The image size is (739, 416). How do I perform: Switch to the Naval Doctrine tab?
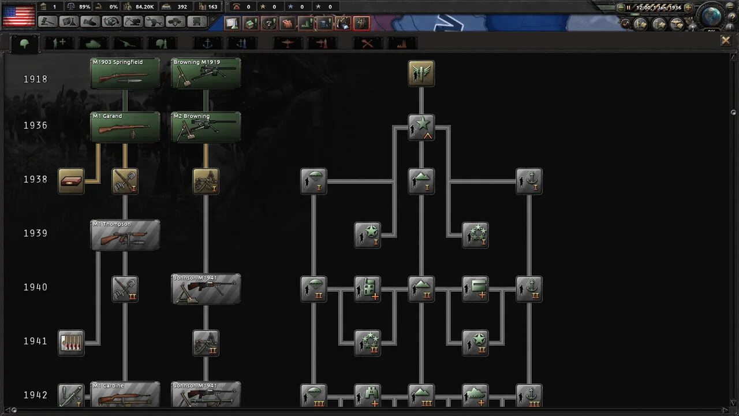pyautogui.click(x=242, y=43)
